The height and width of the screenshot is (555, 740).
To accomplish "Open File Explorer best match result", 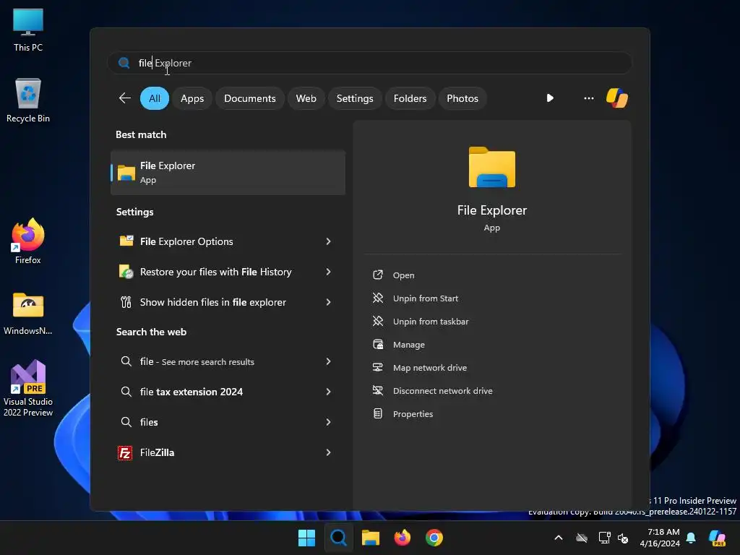I will click(228, 173).
